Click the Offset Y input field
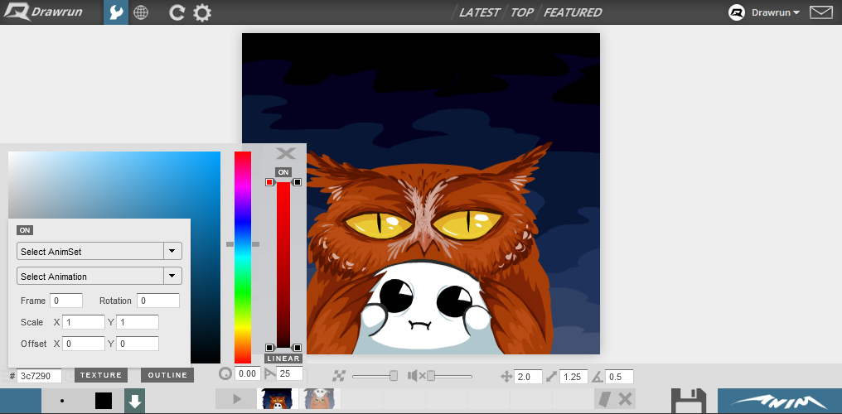842x414 pixels. coord(138,344)
